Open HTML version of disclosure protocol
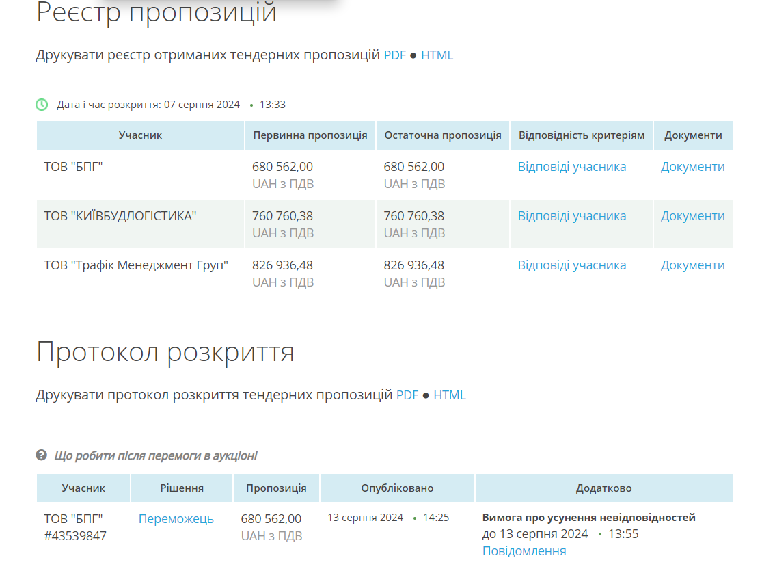Screen dimensions: 775x571 click(450, 395)
